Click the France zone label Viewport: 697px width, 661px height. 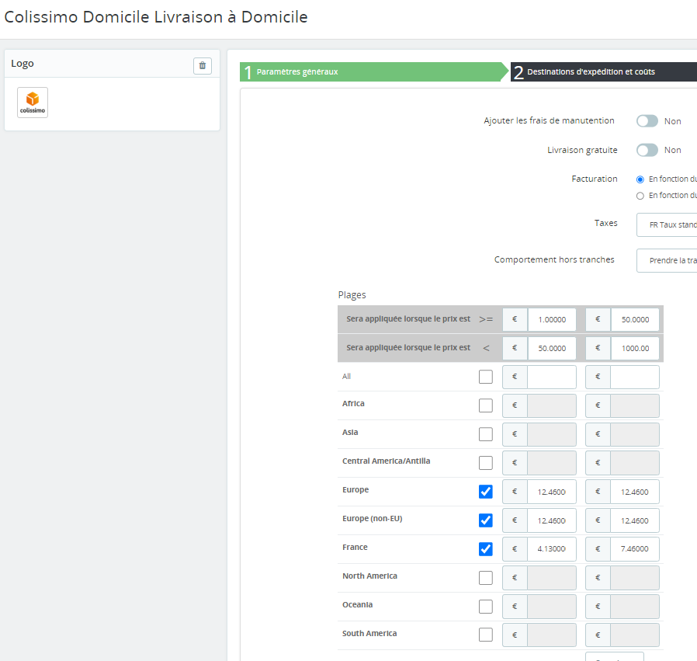click(355, 547)
